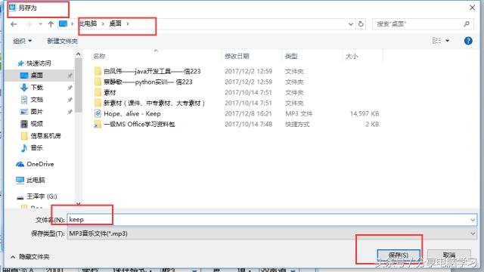This screenshot has width=484, height=272.
Task: Go up one folder level
Action: tap(51, 24)
